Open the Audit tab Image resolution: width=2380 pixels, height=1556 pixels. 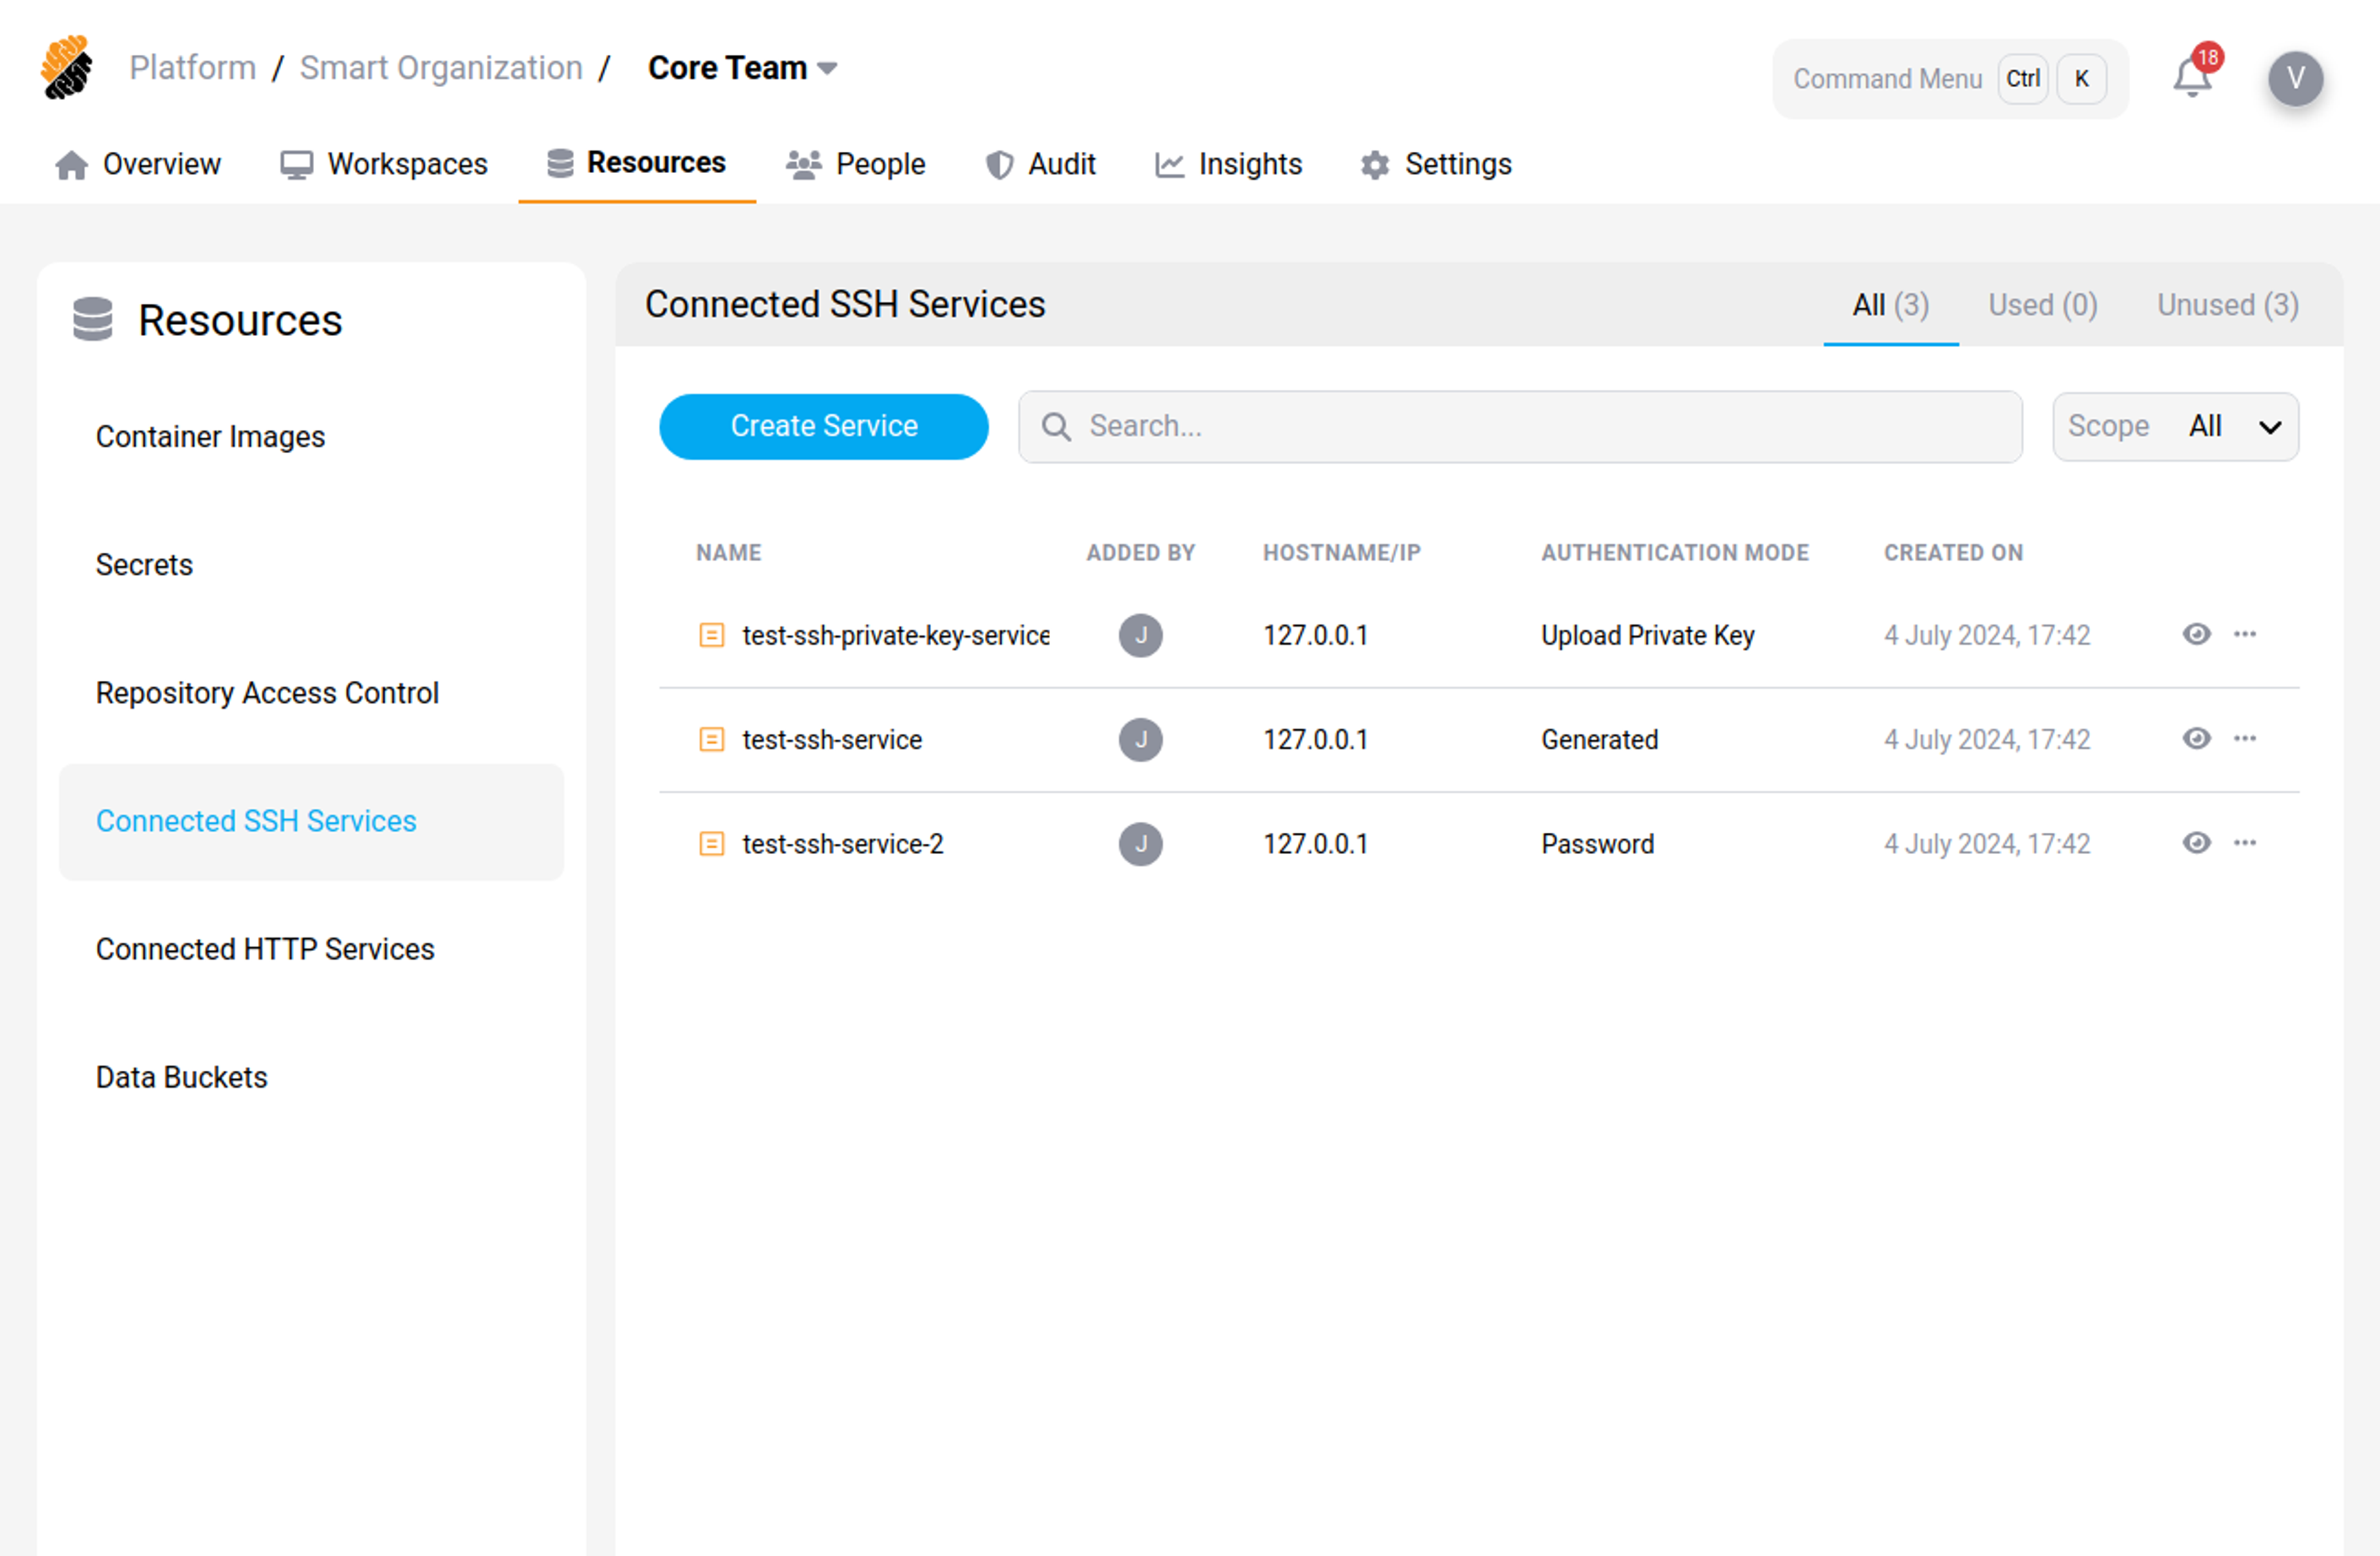[1040, 164]
